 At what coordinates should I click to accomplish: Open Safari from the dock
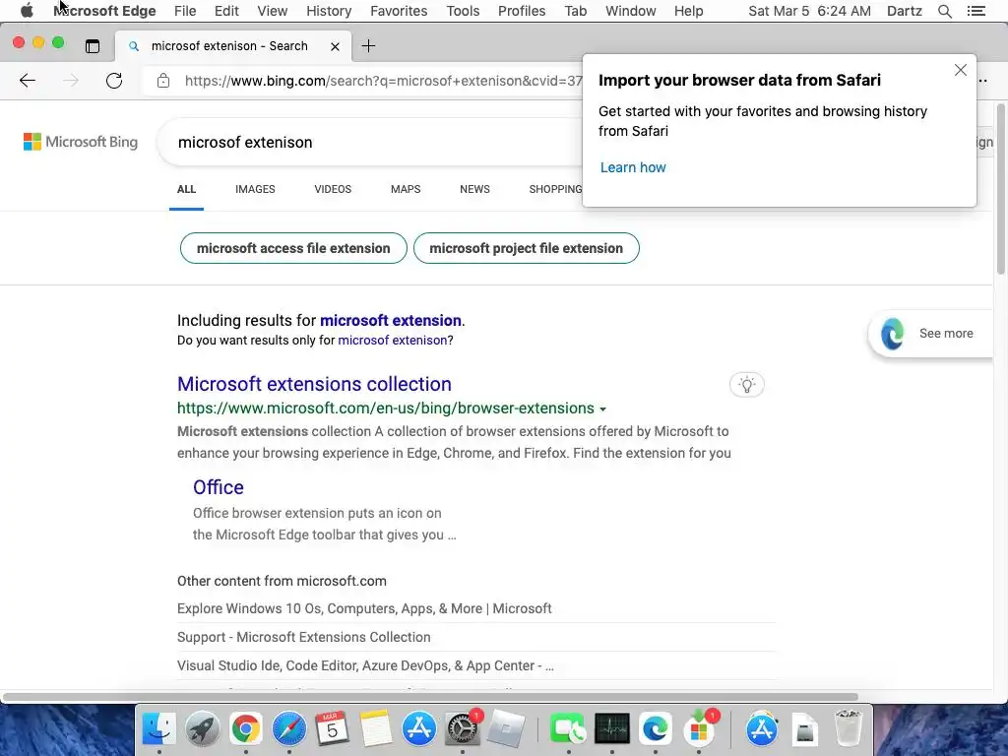pos(288,729)
